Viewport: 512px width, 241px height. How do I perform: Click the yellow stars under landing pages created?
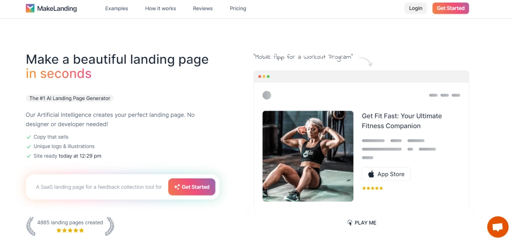coord(70,230)
